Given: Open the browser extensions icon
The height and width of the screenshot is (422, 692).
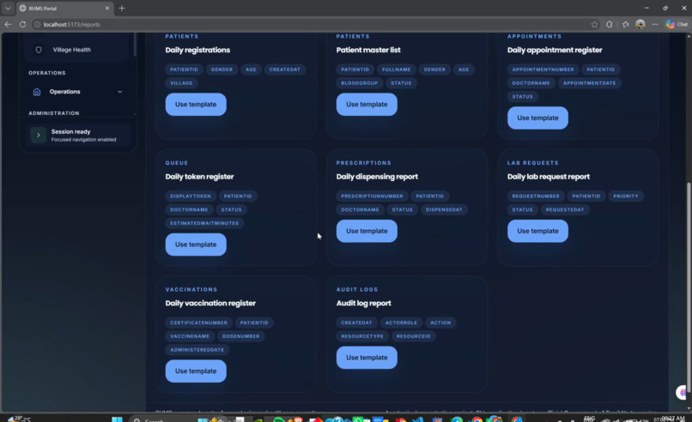Looking at the screenshot, I should (610, 24).
